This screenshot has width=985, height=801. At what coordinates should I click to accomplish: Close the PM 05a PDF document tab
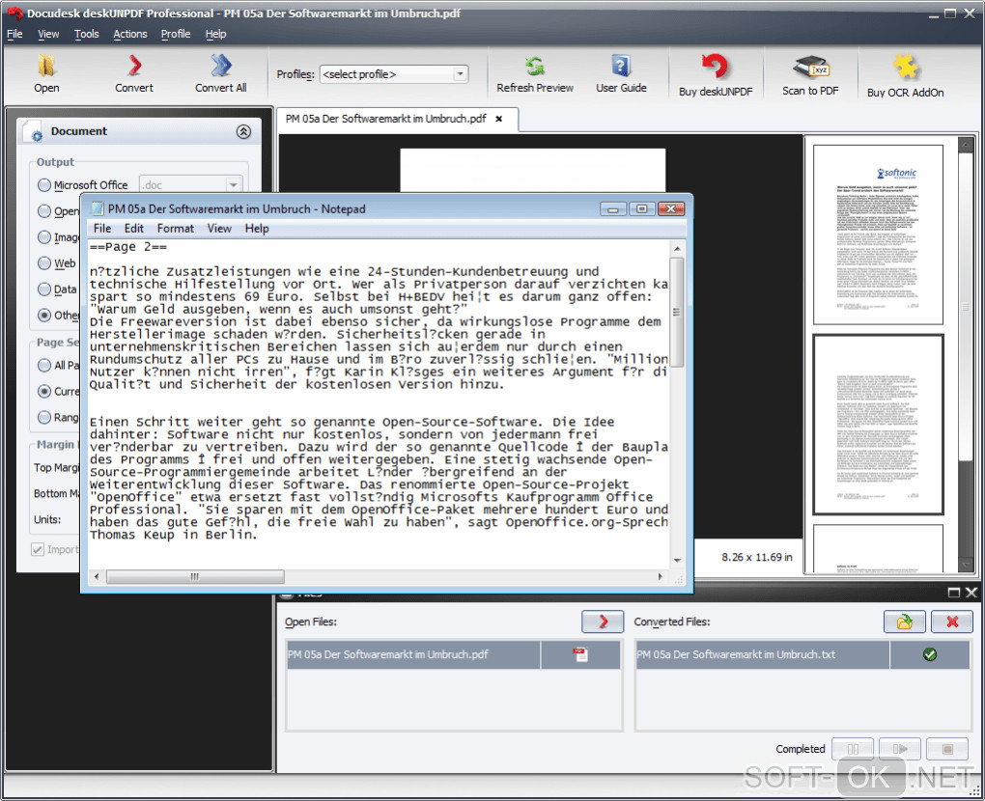click(499, 119)
